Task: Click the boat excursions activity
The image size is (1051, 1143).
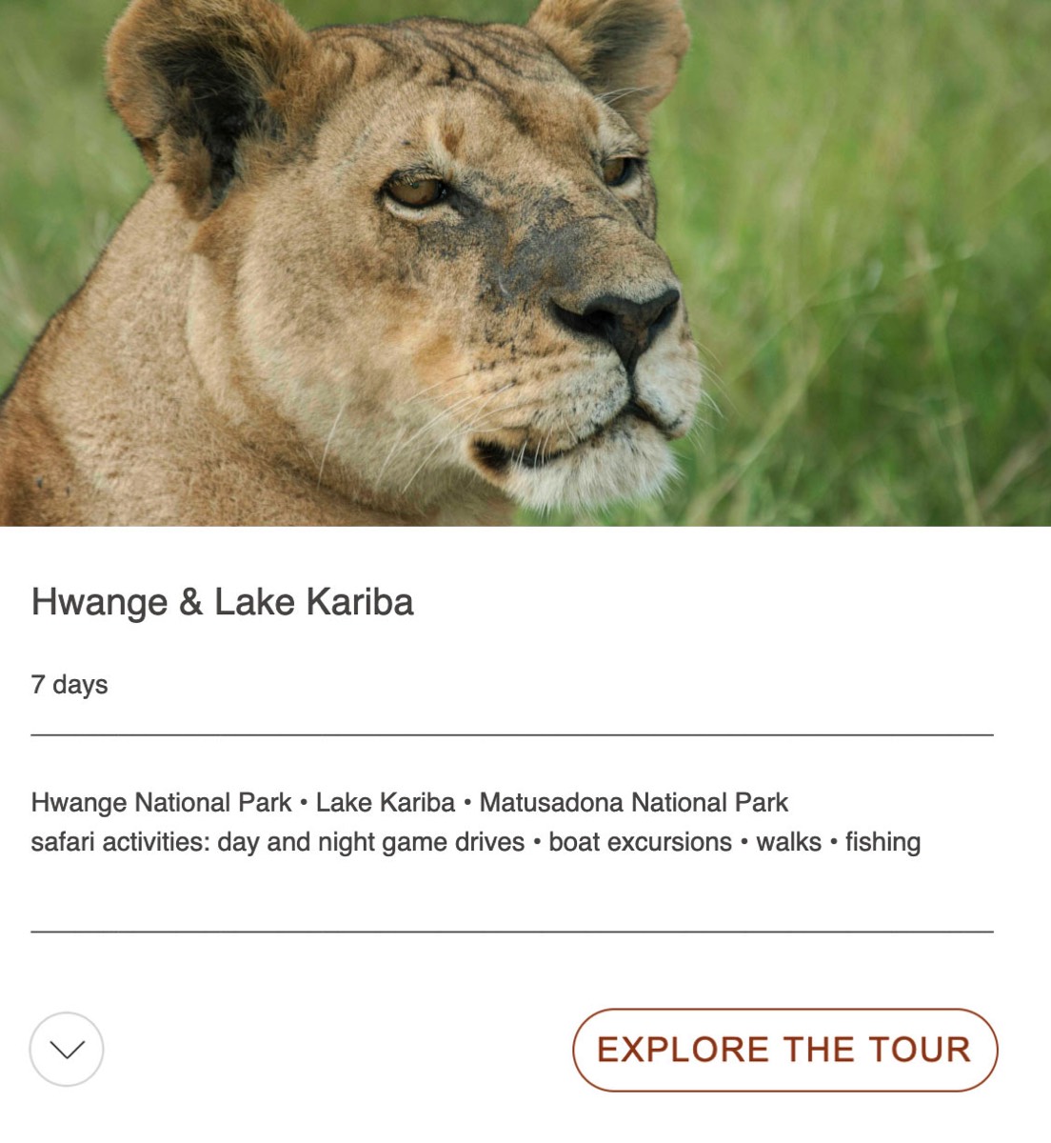Action: coord(640,843)
